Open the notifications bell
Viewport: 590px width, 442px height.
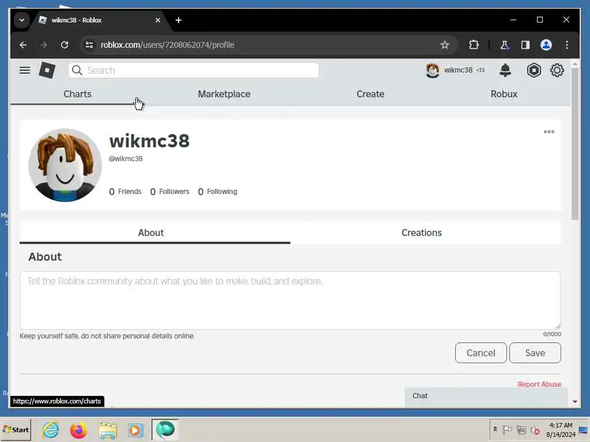coord(505,70)
